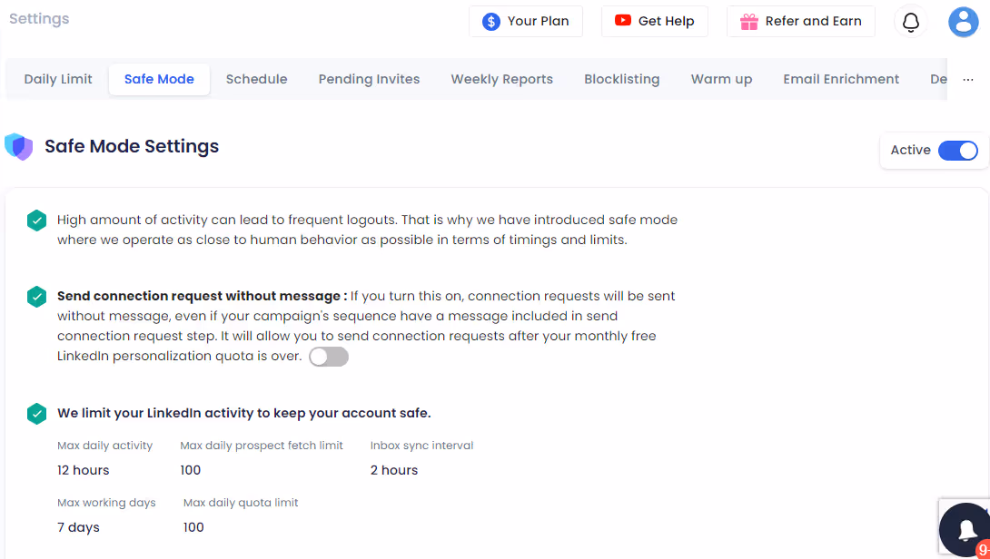Enable sending connection requests without message
Image resolution: width=990 pixels, height=559 pixels.
[328, 357]
